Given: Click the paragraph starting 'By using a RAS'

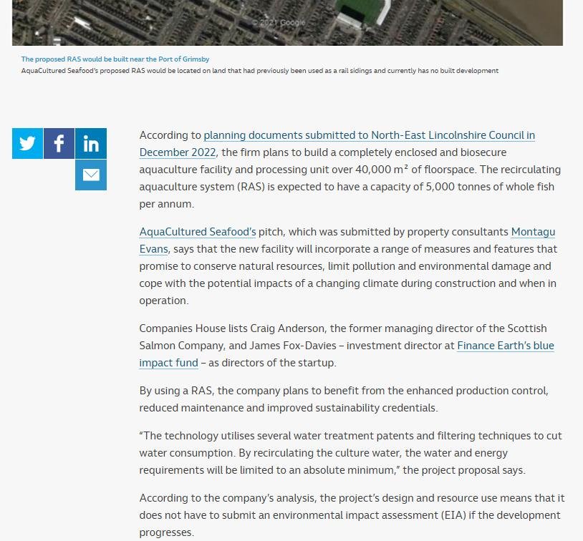Looking at the screenshot, I should tap(344, 399).
